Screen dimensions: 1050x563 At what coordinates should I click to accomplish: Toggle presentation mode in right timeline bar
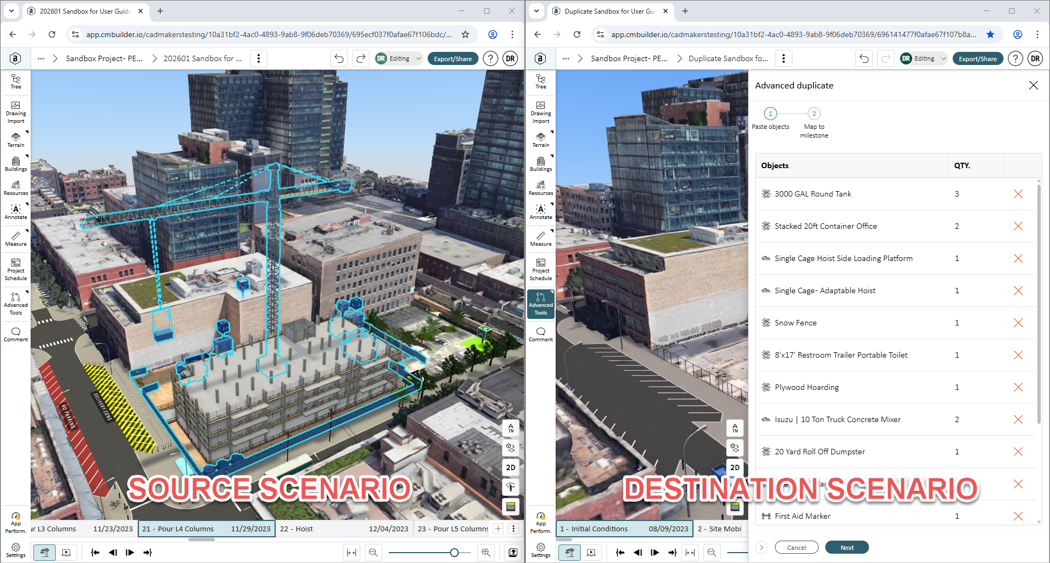click(x=591, y=553)
